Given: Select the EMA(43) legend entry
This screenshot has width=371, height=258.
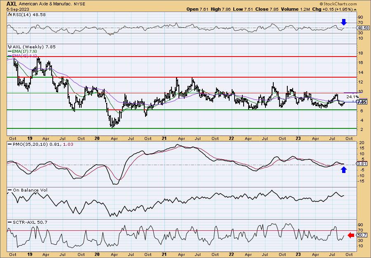Looking at the screenshot, I should click(x=25, y=56).
